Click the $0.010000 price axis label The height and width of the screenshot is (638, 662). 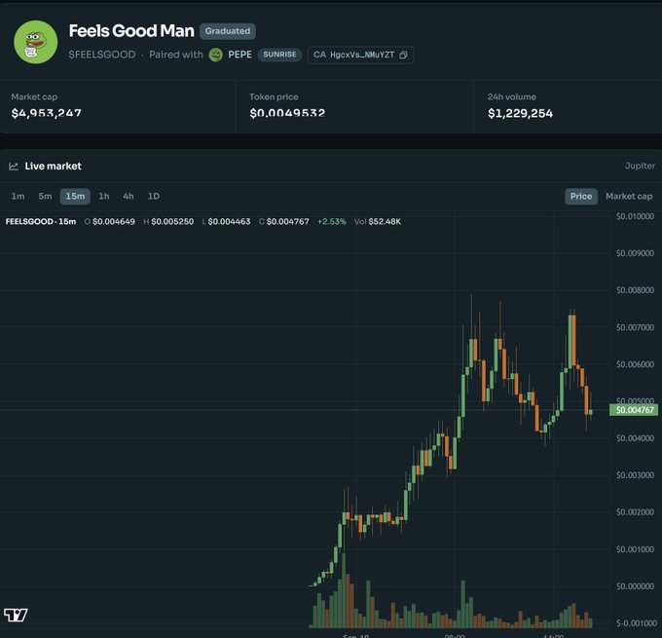point(635,216)
